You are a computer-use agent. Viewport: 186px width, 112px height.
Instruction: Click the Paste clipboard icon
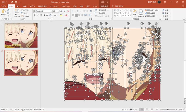[x=4, y=11]
